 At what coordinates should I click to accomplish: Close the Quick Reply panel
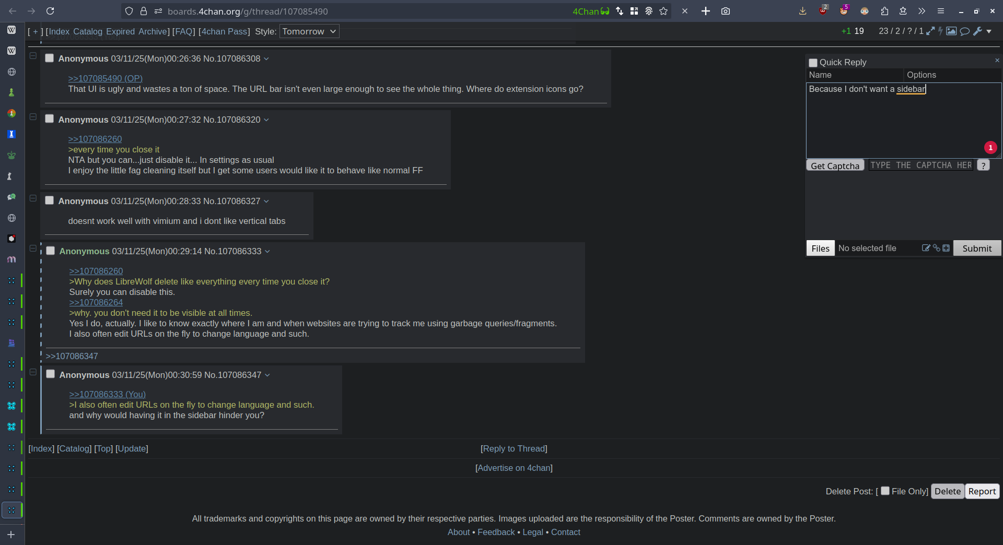997,61
